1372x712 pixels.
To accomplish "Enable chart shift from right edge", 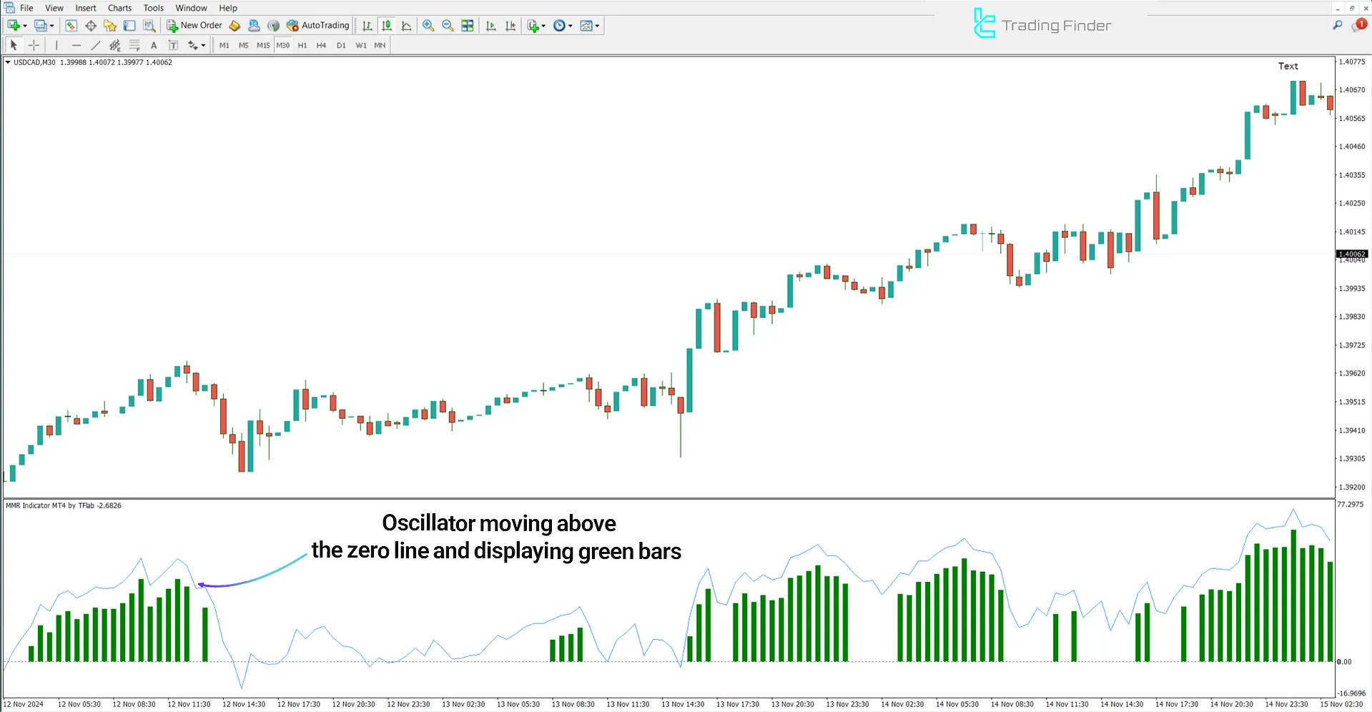I will point(510,26).
